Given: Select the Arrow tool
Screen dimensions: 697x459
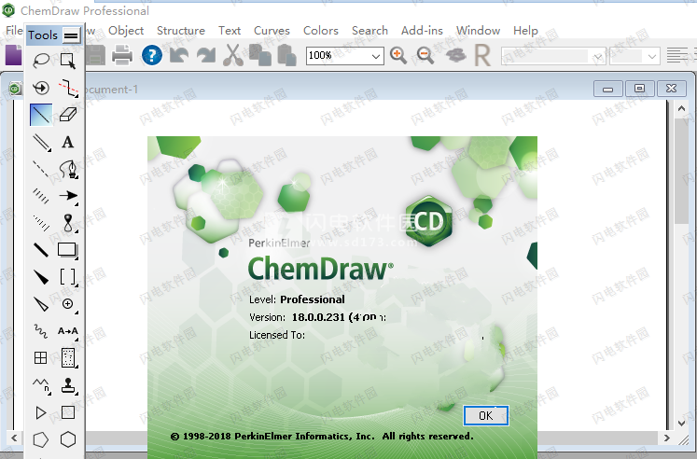Looking at the screenshot, I should (x=67, y=196).
